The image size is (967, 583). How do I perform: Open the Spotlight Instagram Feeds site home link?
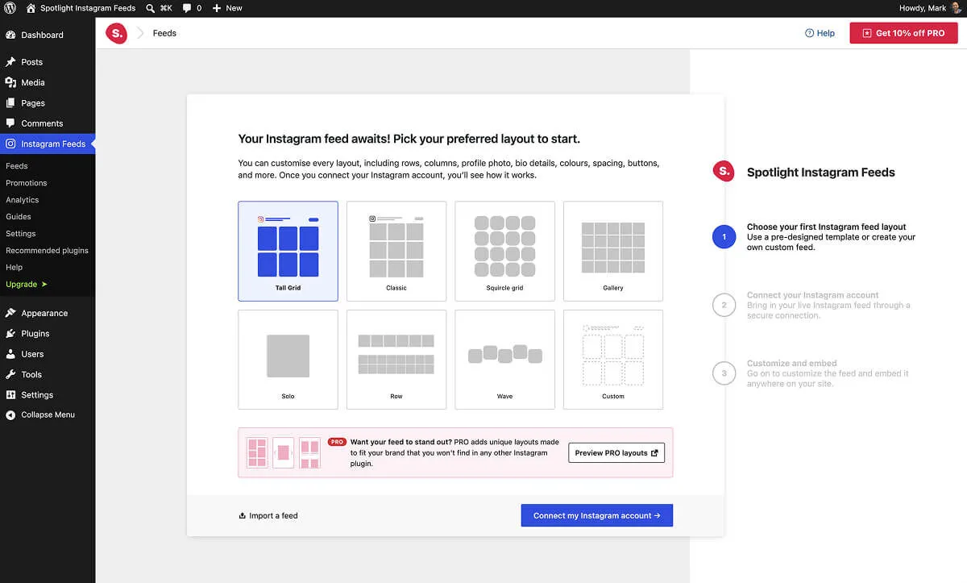(81, 8)
